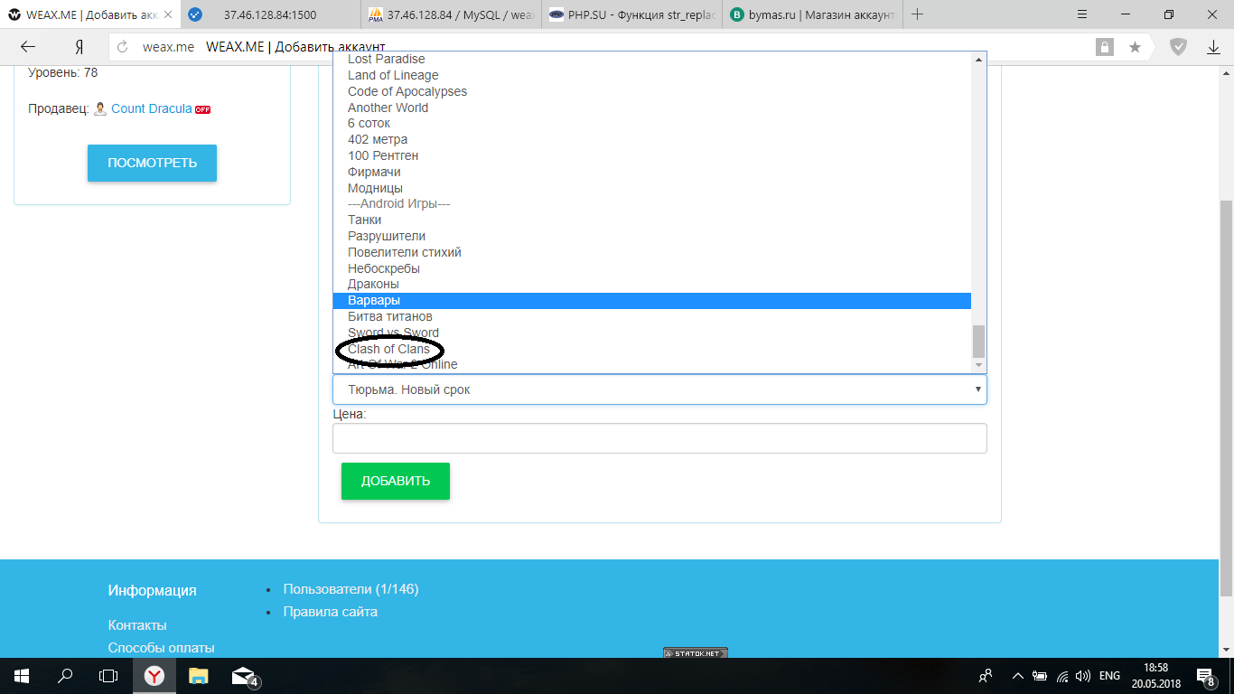Image resolution: width=1234 pixels, height=694 pixels.
Task: Open the browser hamburger menu
Action: pyautogui.click(x=1082, y=14)
